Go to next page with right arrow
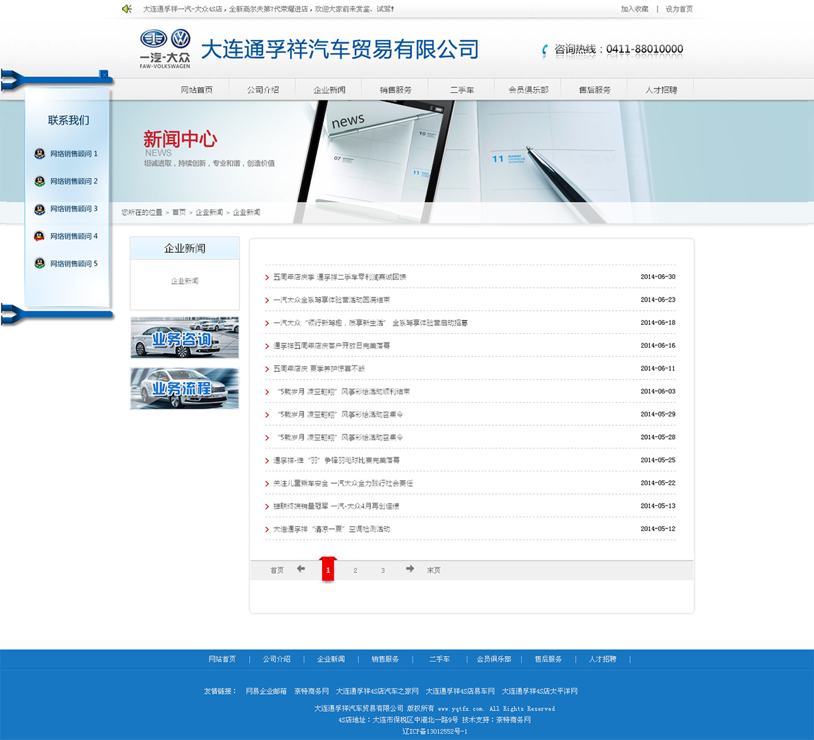 [x=410, y=569]
